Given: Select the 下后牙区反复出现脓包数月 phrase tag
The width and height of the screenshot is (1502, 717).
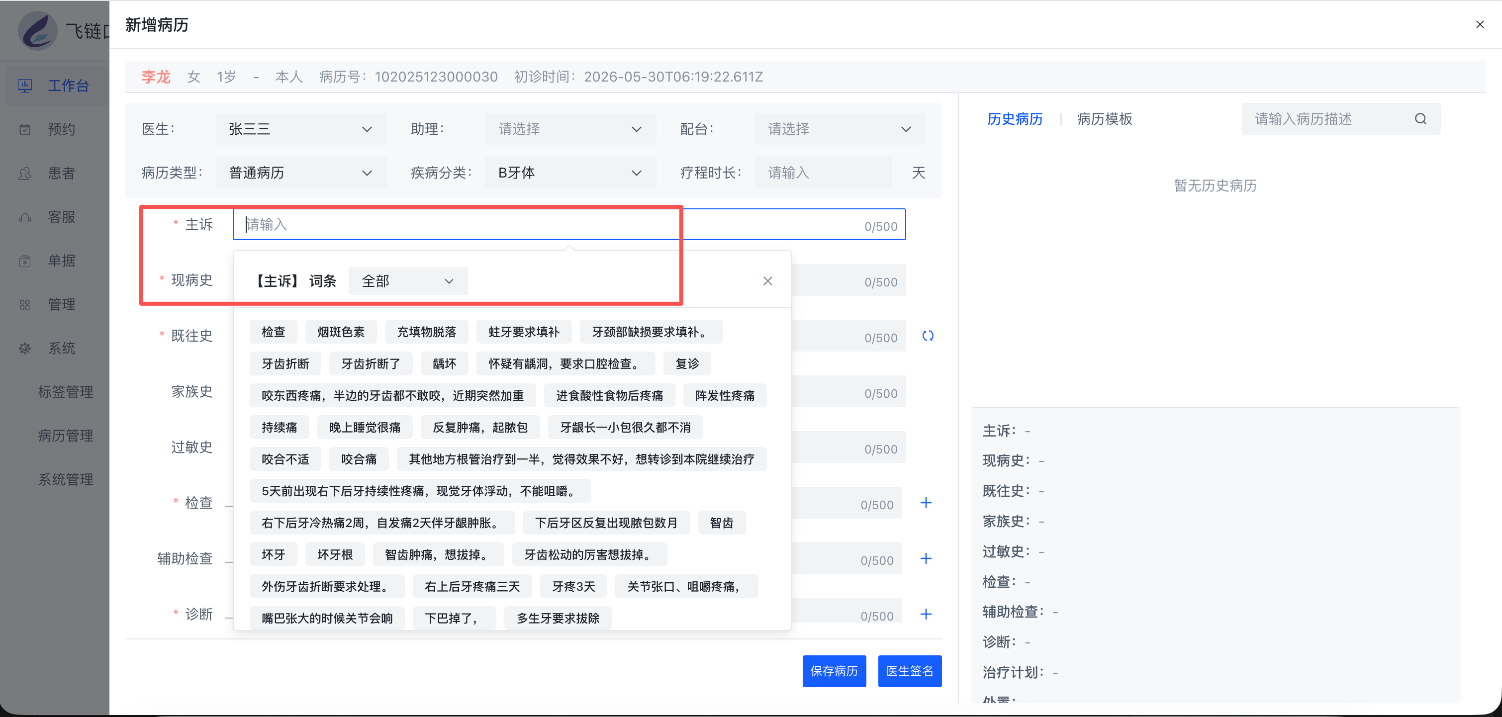Looking at the screenshot, I should click(606, 523).
